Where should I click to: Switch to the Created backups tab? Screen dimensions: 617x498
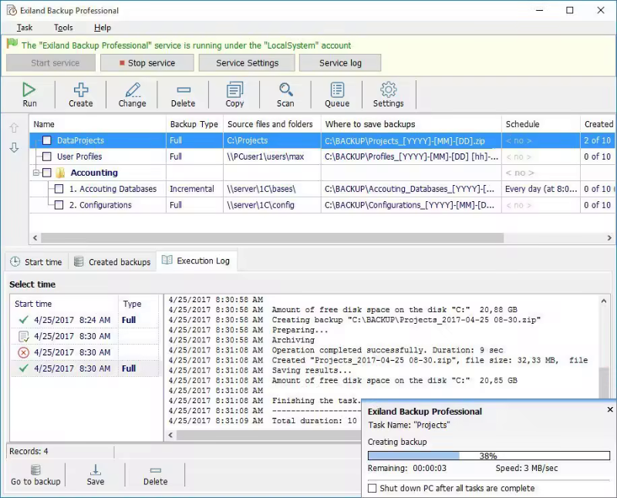coord(113,262)
